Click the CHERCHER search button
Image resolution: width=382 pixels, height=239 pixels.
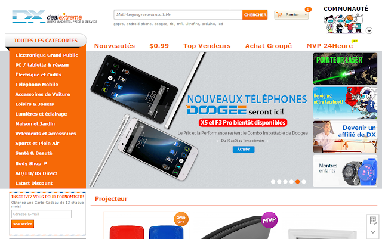255,15
